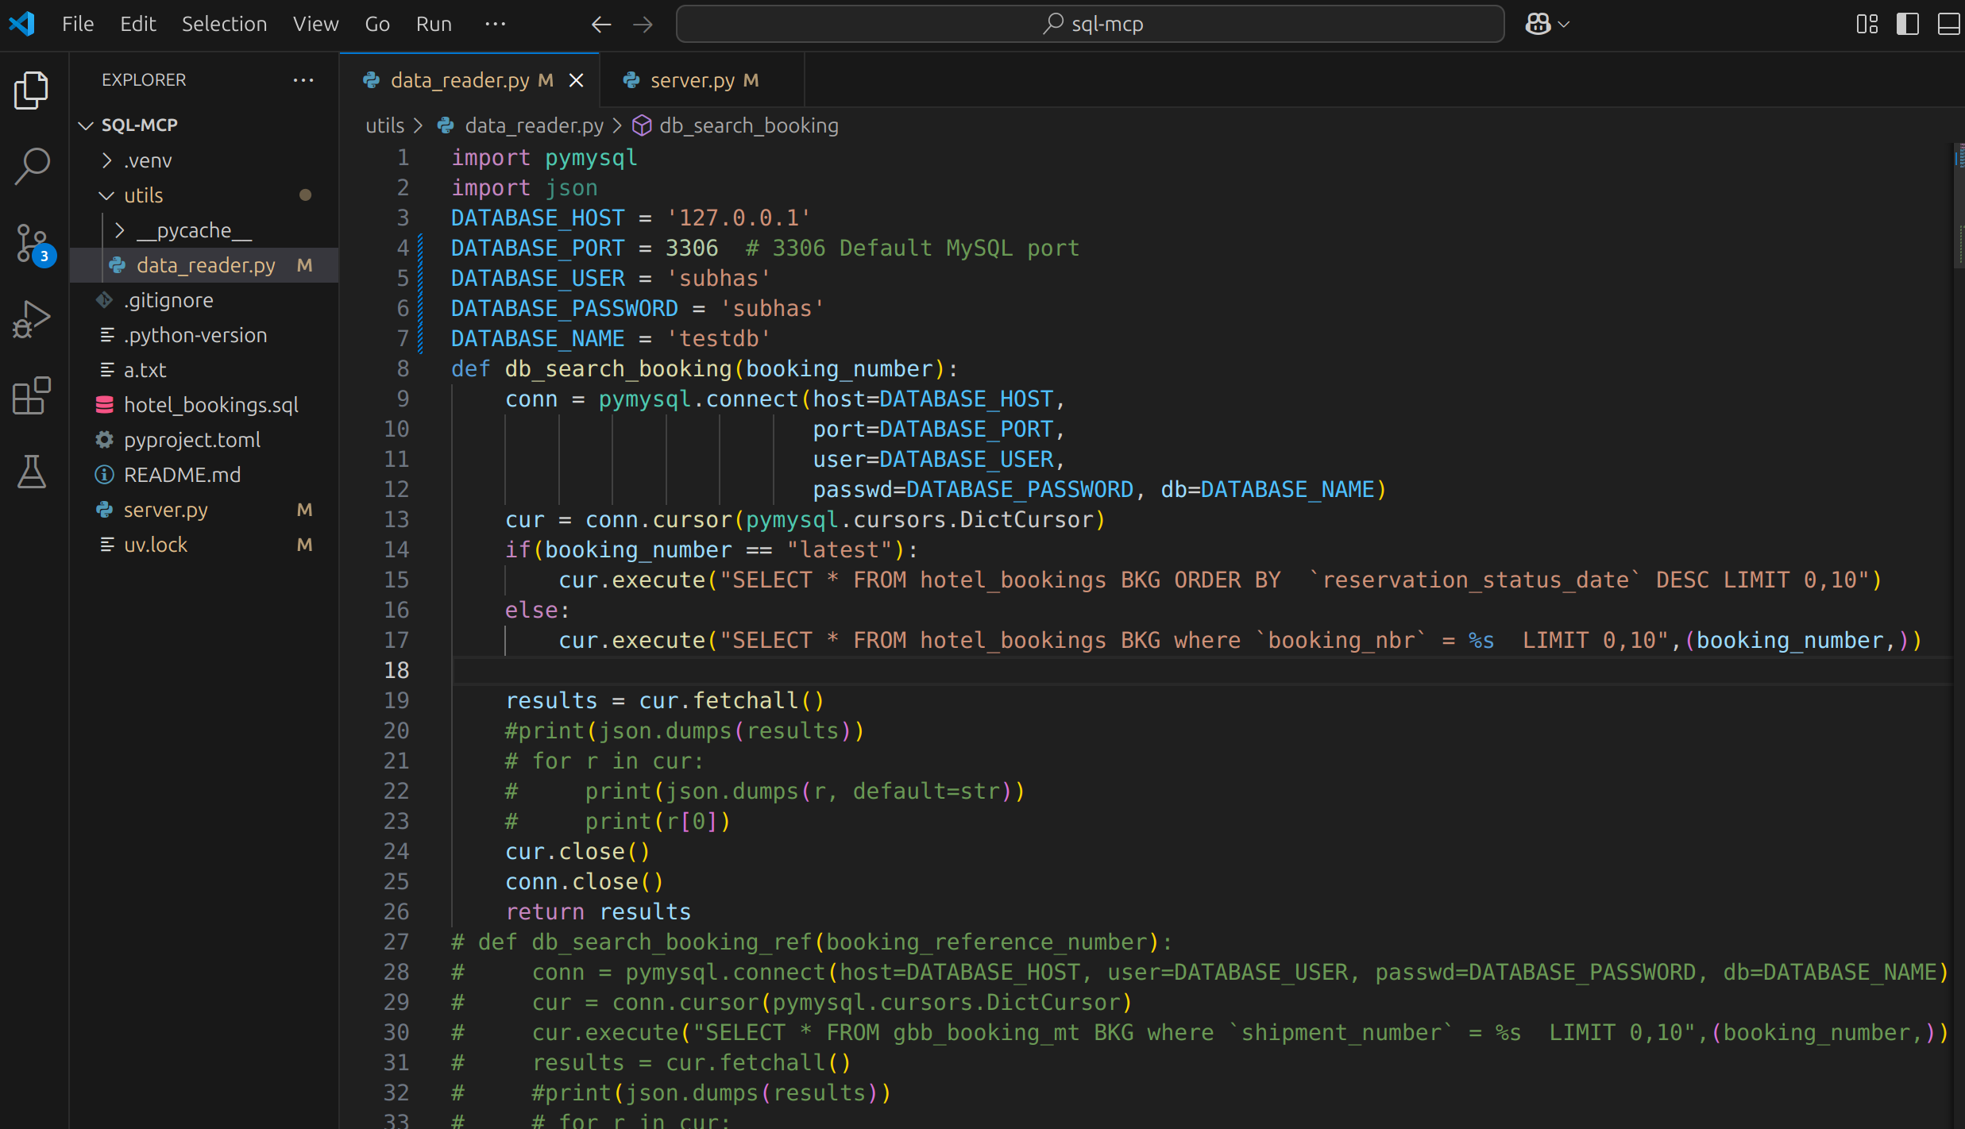Open the uv.lock file
Viewport: 1965px width, 1129px height.
coord(205,545)
